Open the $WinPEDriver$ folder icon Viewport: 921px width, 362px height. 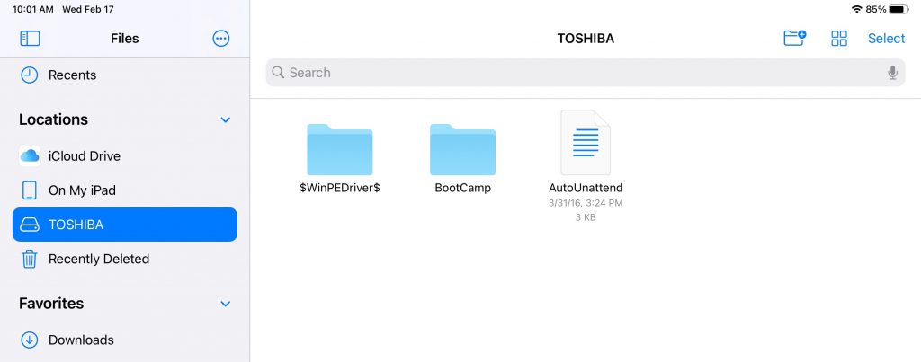(339, 149)
